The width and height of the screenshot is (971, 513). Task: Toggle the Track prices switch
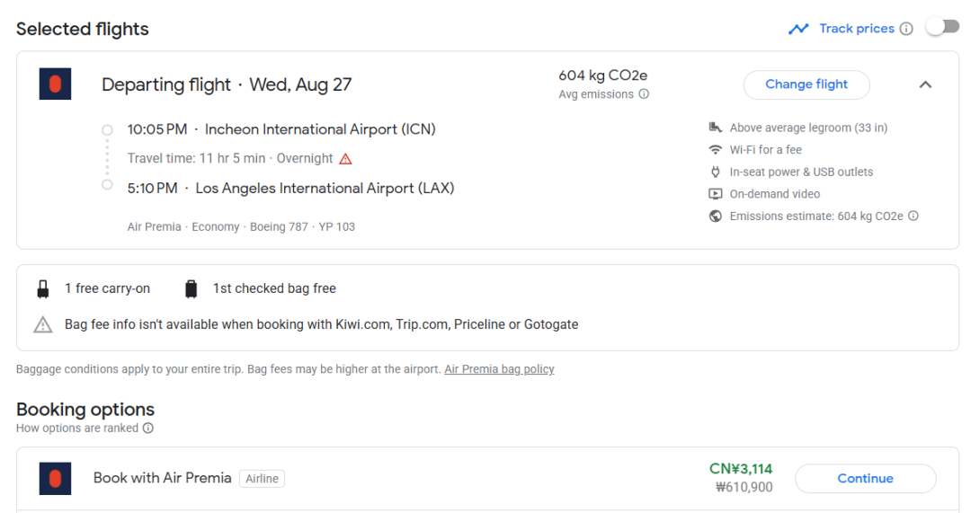(x=943, y=28)
